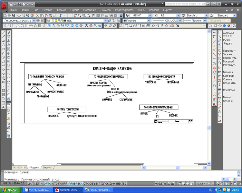Click the Cut scissors icon
Viewport: 242px width, 193px height.
pos(37,15)
